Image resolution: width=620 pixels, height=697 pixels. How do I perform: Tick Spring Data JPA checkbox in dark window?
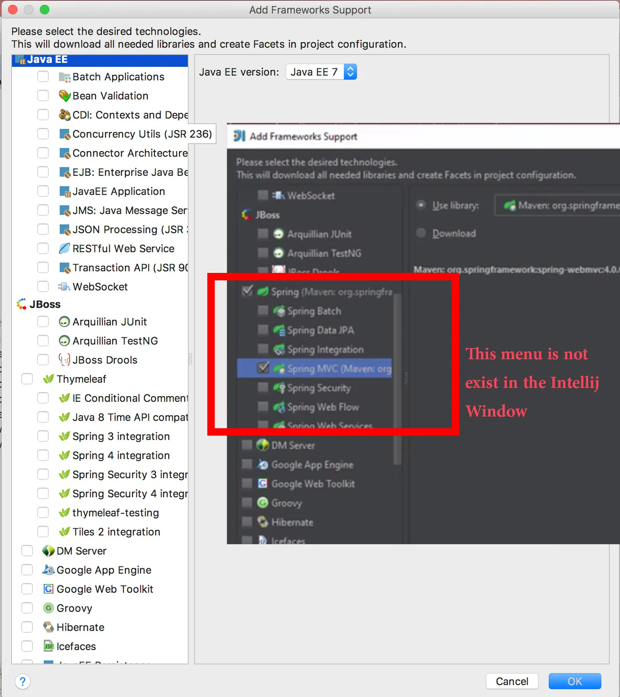click(263, 329)
